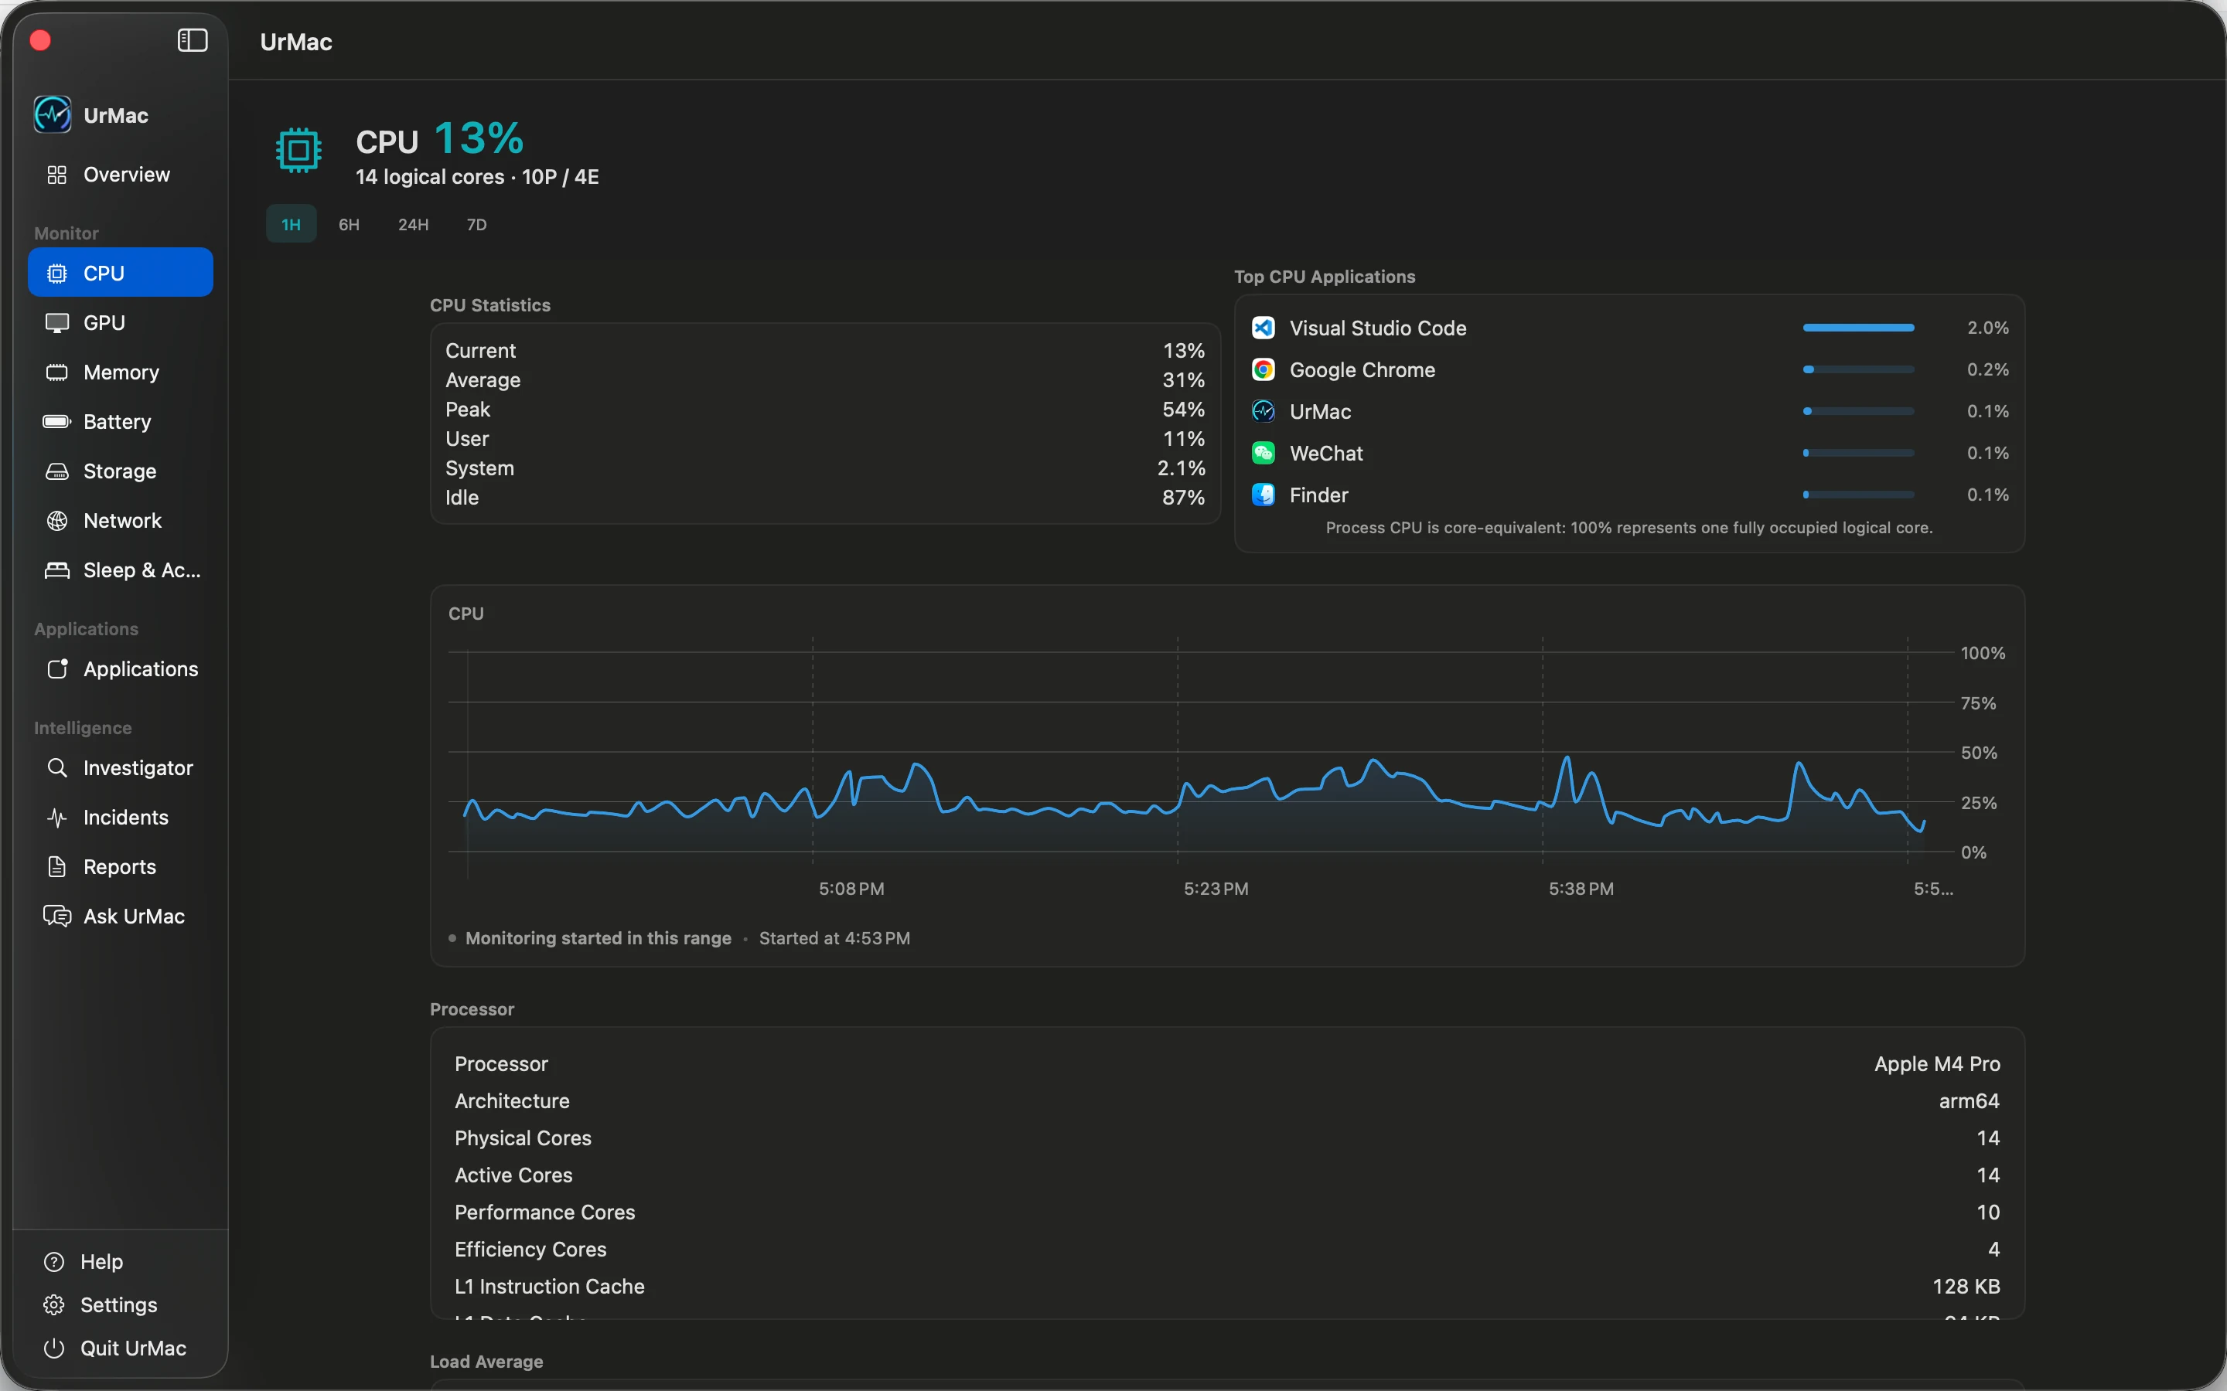Image resolution: width=2227 pixels, height=1391 pixels.
Task: Click the monitoring started marker line in chart
Action: 468,764
